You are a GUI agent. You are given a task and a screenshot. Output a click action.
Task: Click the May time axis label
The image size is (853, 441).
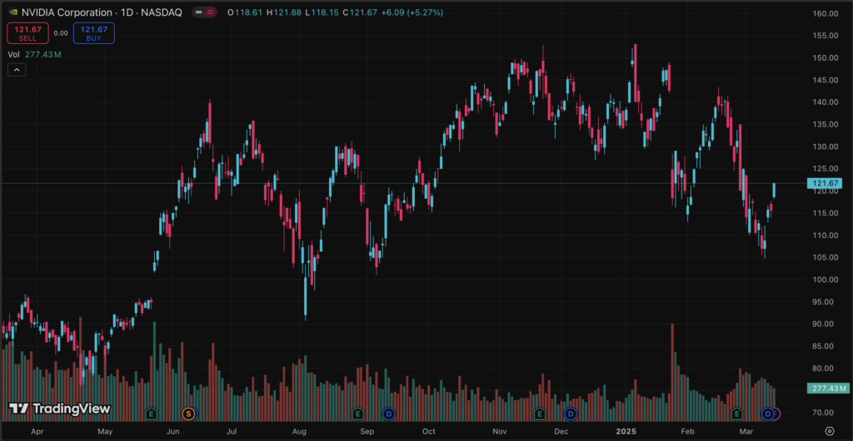coord(105,432)
